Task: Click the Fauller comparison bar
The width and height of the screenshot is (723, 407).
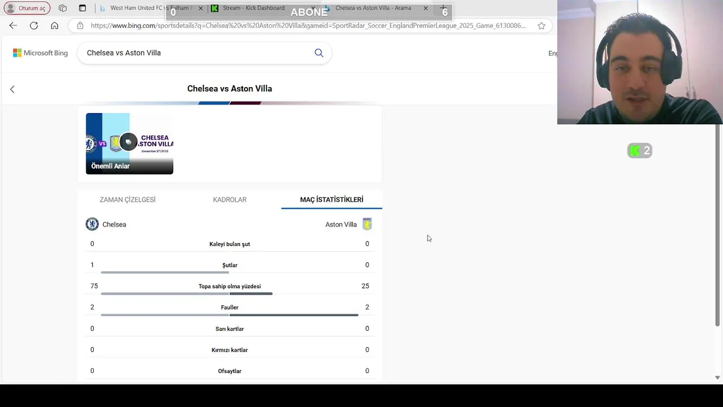Action: click(x=229, y=315)
